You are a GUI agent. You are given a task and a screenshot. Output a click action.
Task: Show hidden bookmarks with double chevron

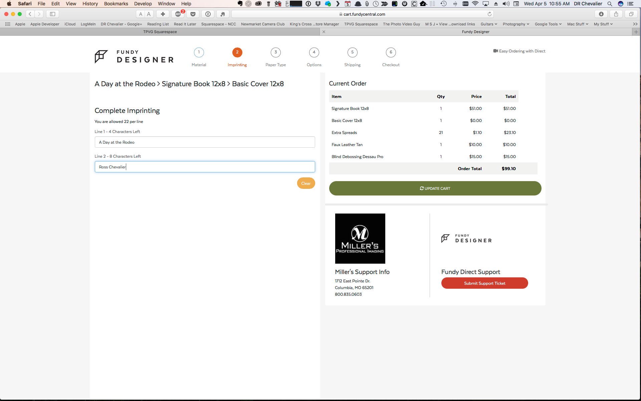635,24
